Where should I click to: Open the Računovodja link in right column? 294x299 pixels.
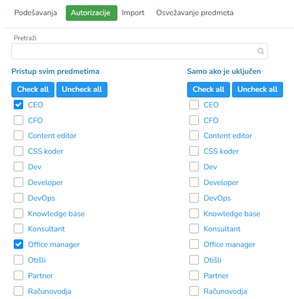[225, 291]
